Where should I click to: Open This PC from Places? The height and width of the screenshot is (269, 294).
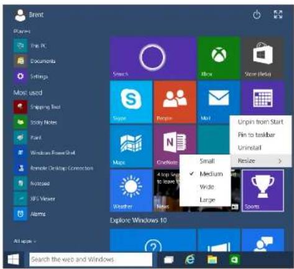[30, 45]
